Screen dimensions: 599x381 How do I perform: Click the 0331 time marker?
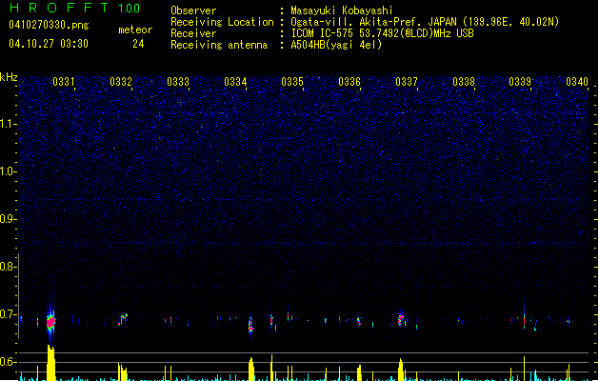(x=64, y=82)
